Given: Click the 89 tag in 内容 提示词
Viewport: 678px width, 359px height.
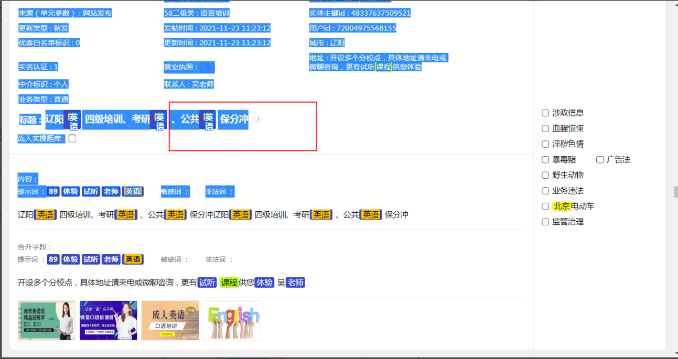Looking at the screenshot, I should click(53, 192).
